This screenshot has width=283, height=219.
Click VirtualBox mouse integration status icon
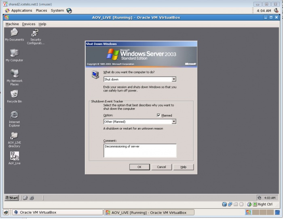tap(249, 204)
